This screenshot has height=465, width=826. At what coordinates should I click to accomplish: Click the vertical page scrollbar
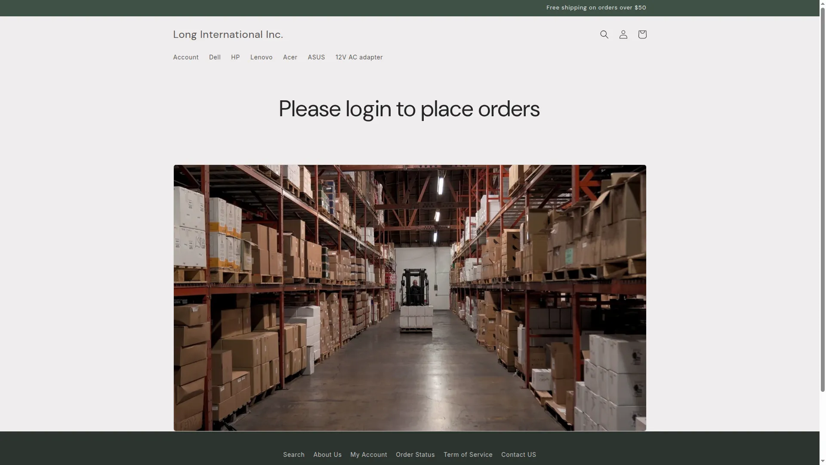823,198
